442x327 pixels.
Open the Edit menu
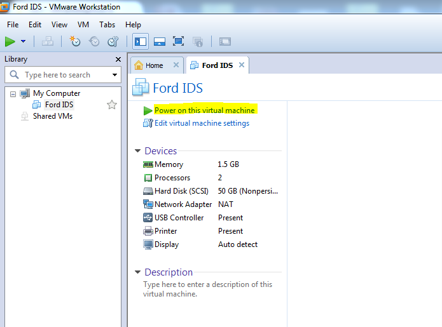coord(35,25)
